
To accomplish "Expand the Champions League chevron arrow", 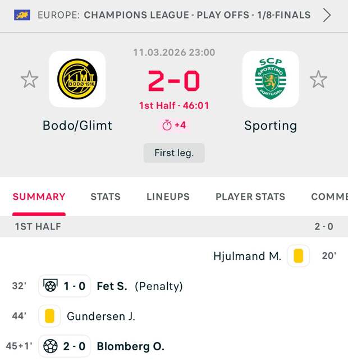I will click(x=327, y=15).
